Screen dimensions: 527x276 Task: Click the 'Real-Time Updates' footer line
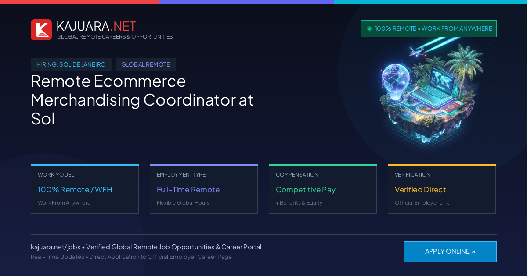131,257
